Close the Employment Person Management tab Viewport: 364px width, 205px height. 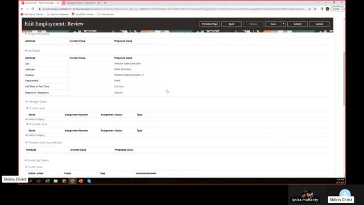click(57, 3)
